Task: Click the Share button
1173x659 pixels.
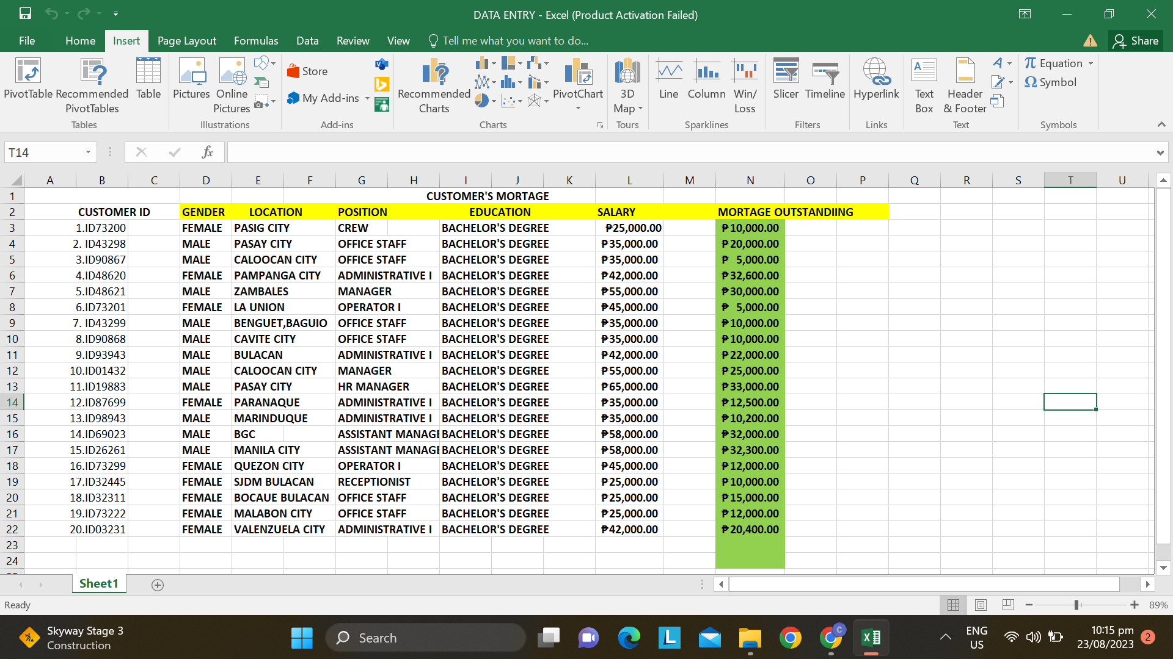Action: (1136, 41)
